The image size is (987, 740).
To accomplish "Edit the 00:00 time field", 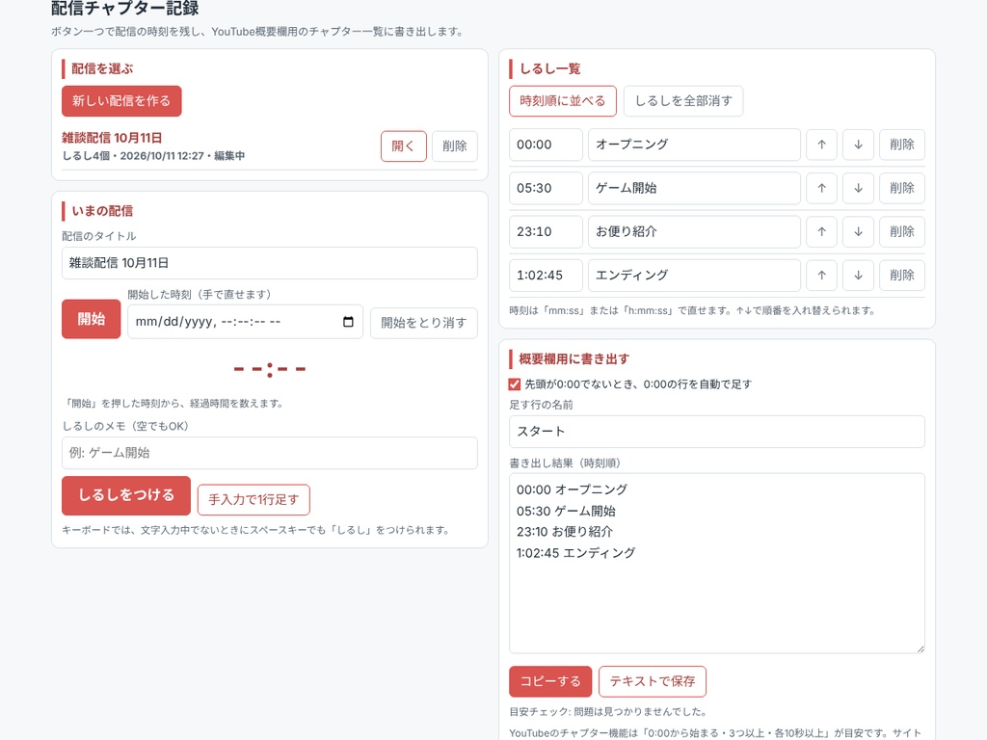I will (x=546, y=145).
